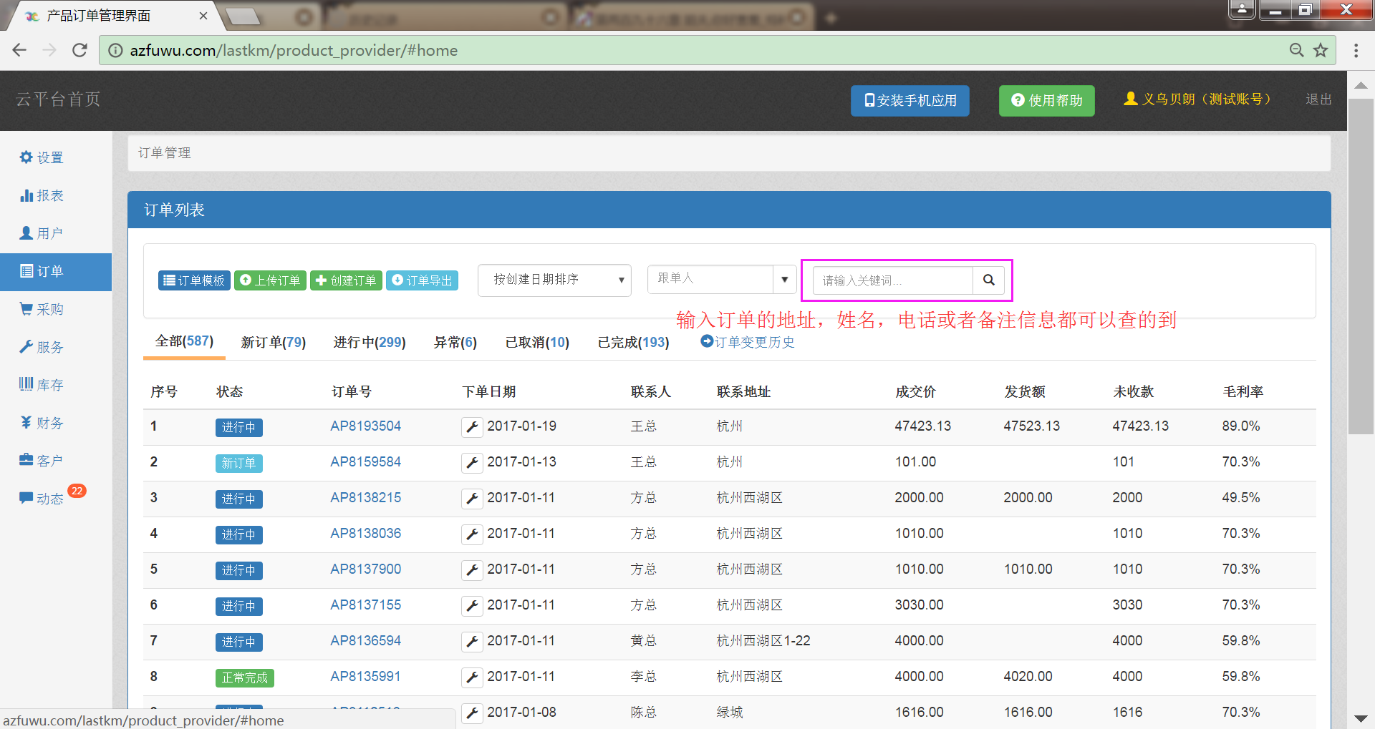
Task: Open the 按创建日期排序 sort dropdown
Action: (554, 280)
